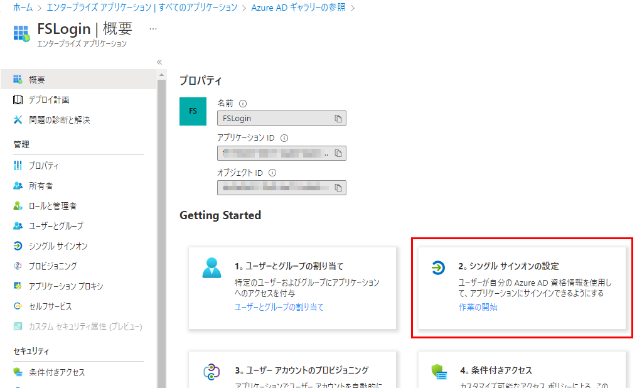Screen dimensions: 642x388
Task: Click the ロールと管理者 person icon
Action: [18, 206]
